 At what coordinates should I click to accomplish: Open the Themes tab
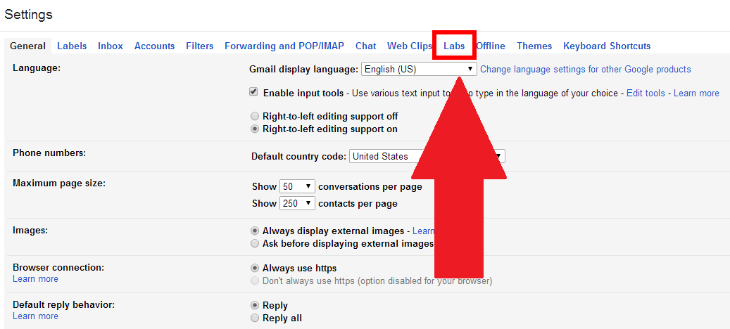pyautogui.click(x=534, y=46)
